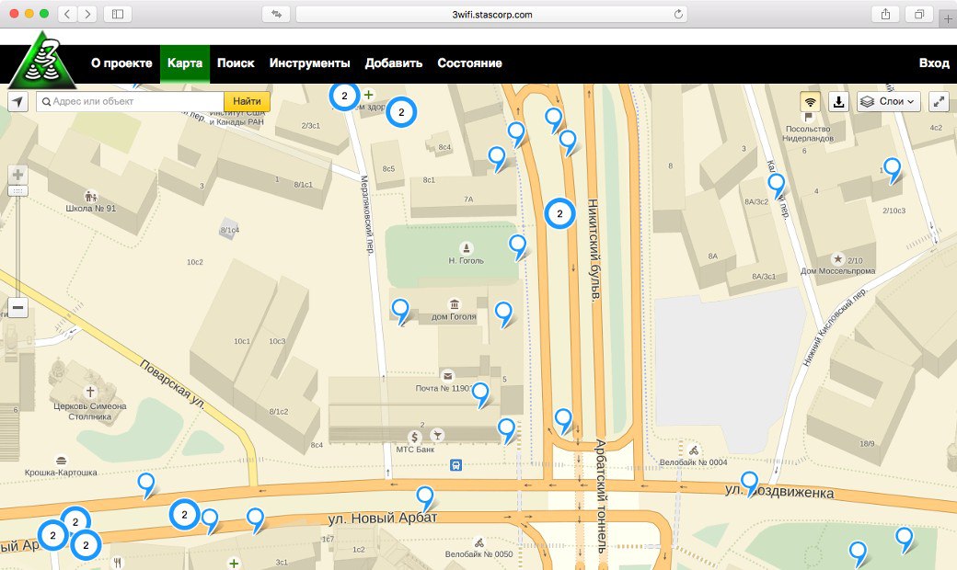Click the Дом Моссельпрома label

coord(838,270)
